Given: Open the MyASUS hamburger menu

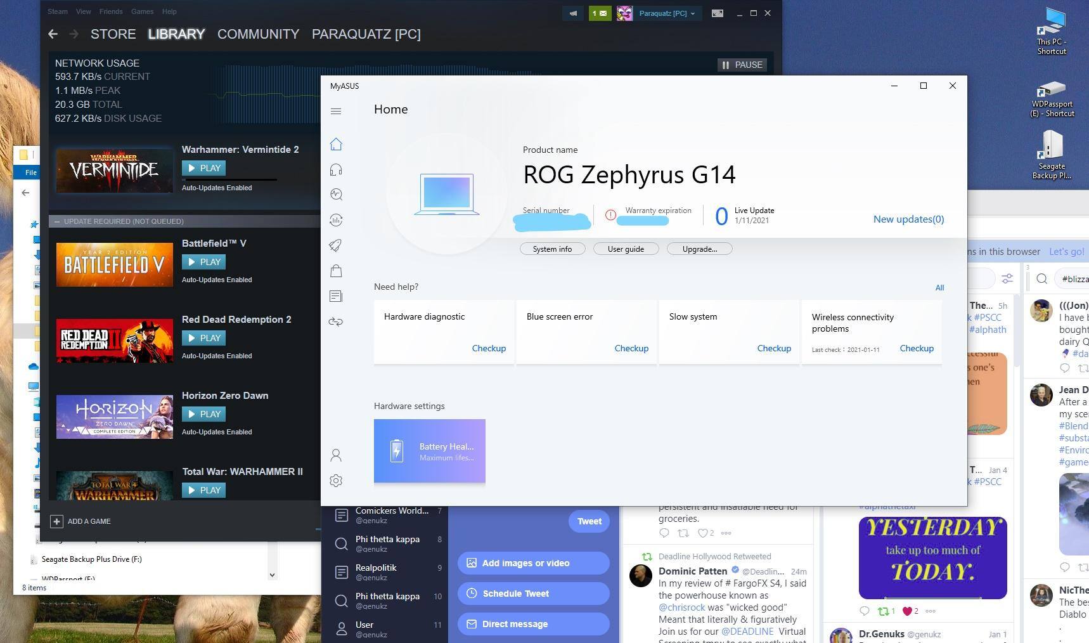Looking at the screenshot, I should [x=336, y=112].
